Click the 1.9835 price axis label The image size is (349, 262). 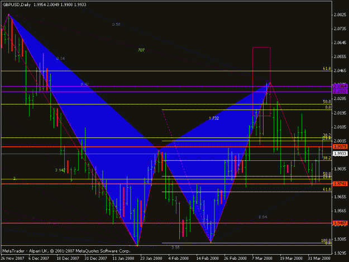pos(340,169)
